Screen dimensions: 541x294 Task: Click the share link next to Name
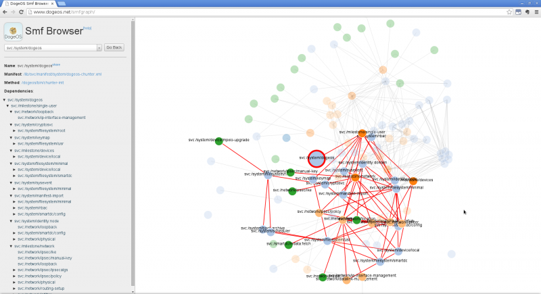coord(56,64)
